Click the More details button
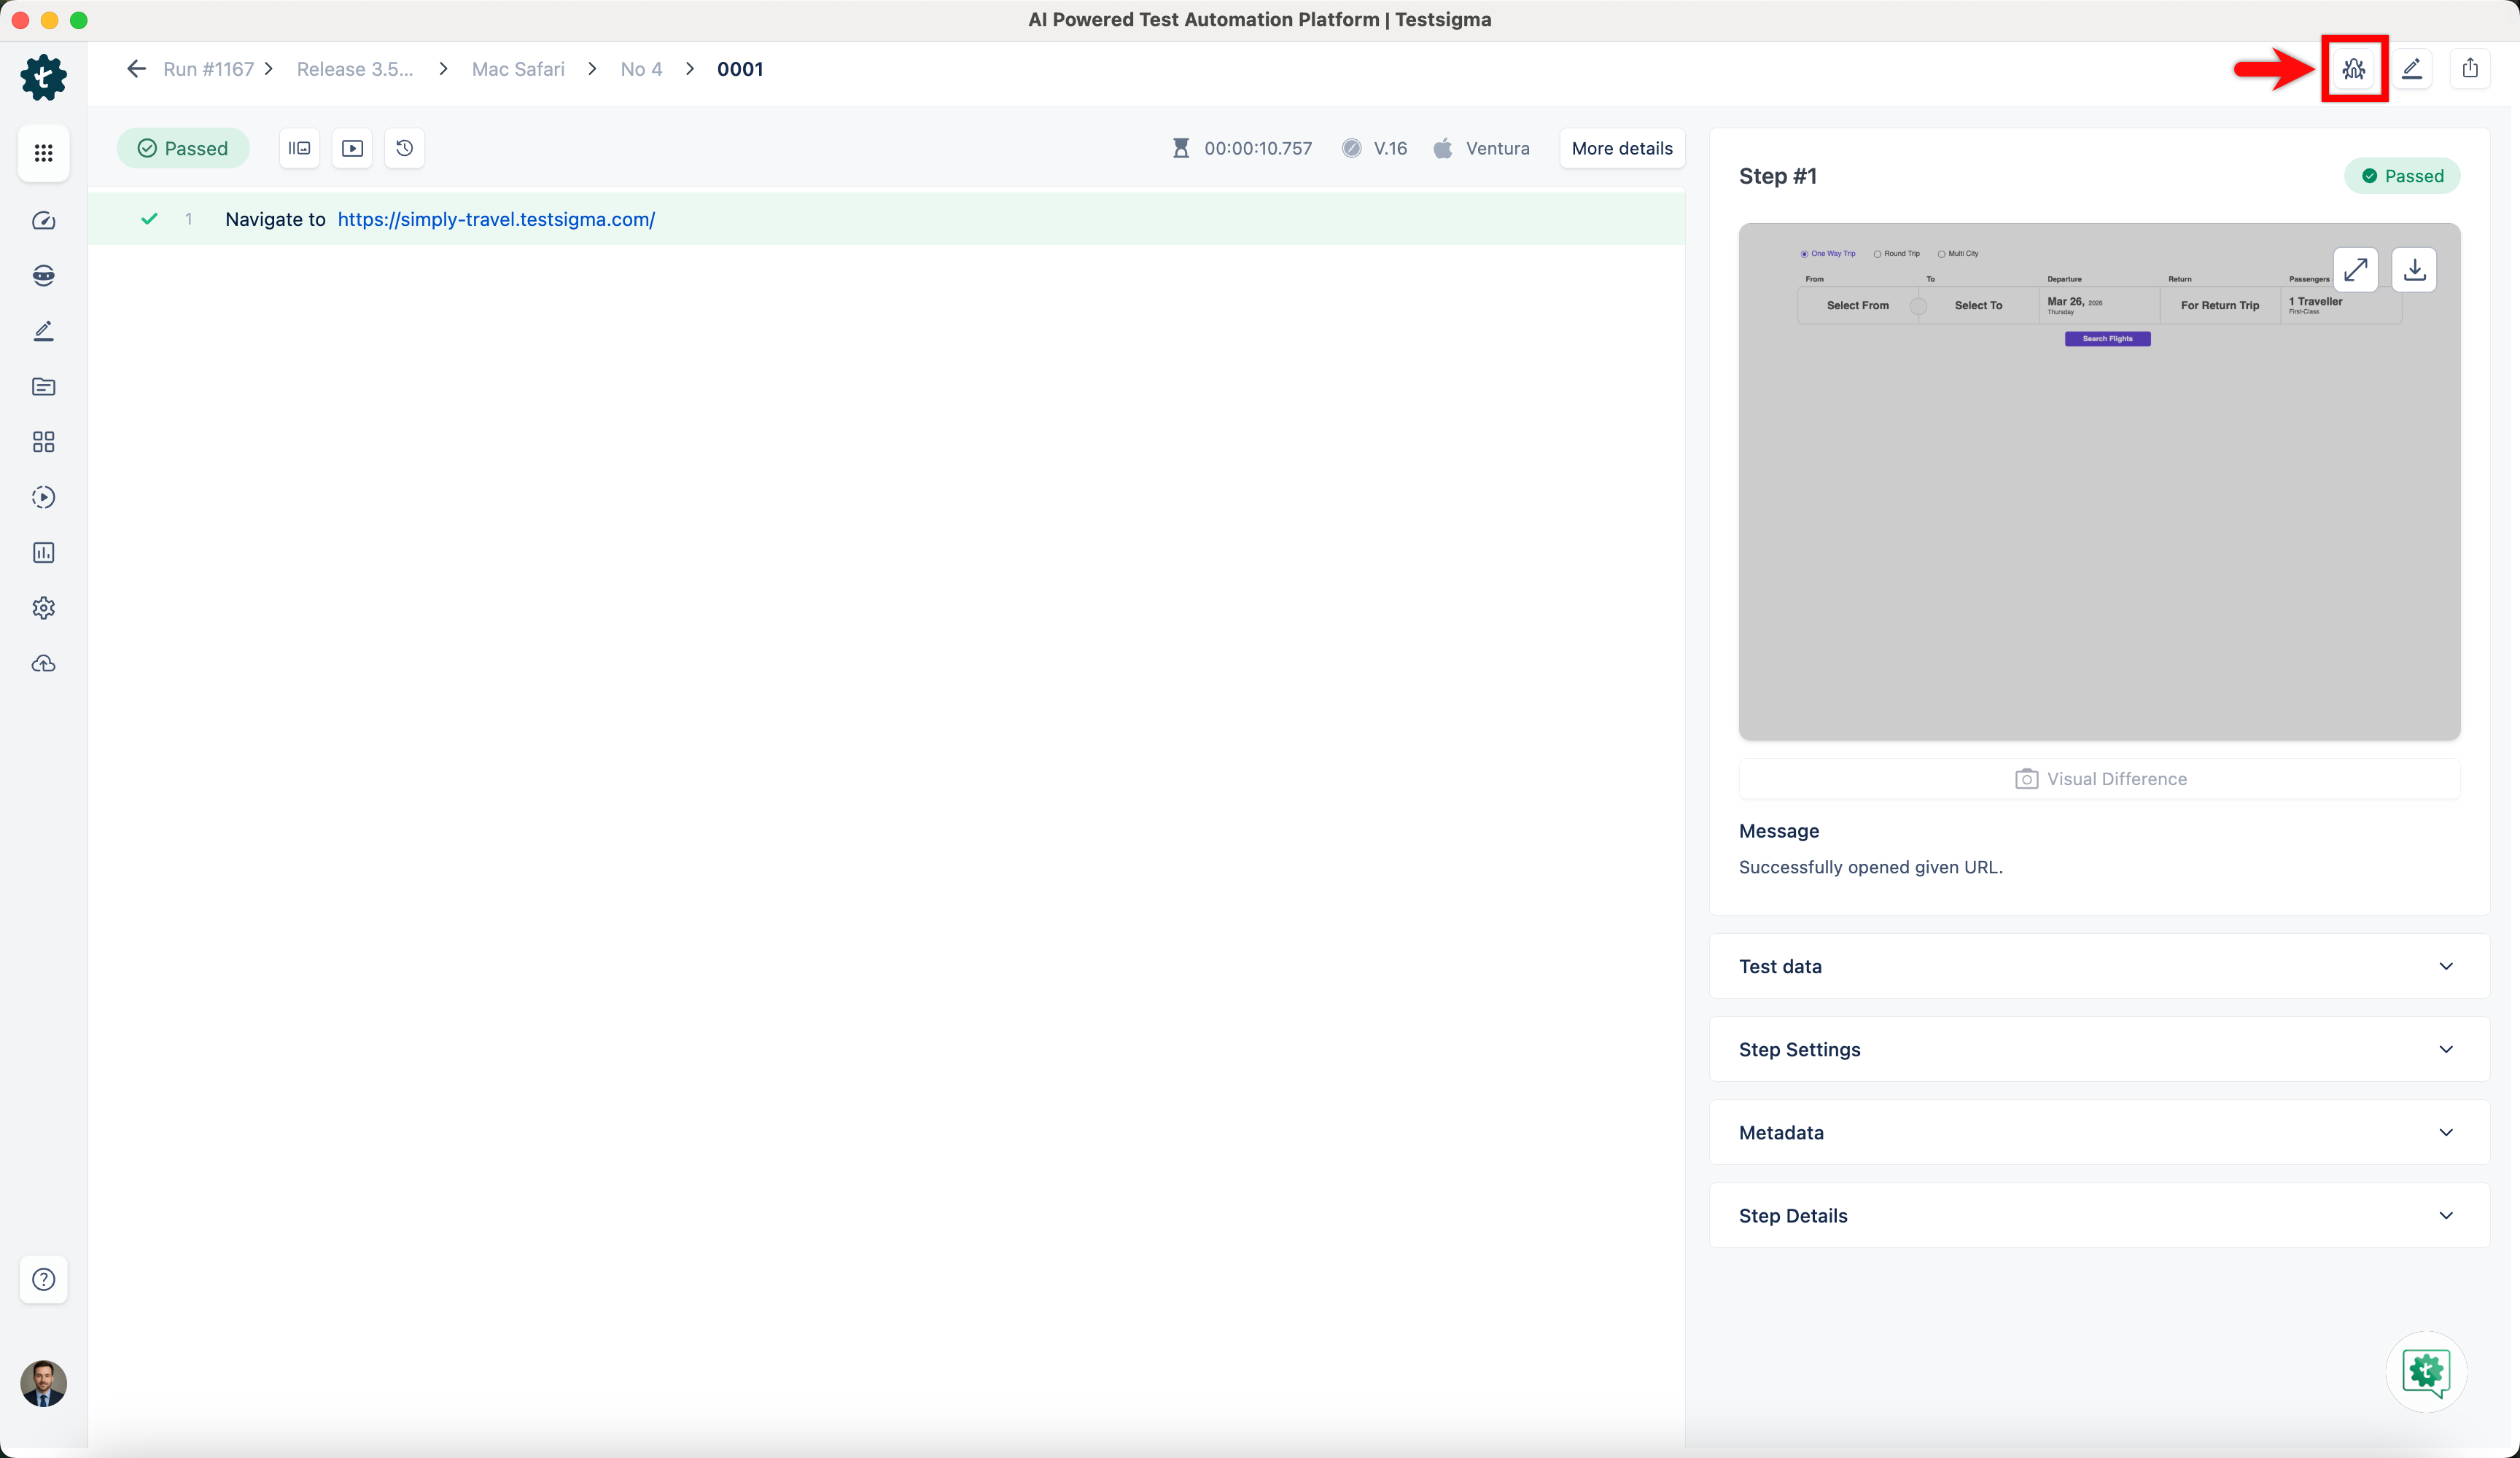Image resolution: width=2520 pixels, height=1458 pixels. click(x=1621, y=148)
